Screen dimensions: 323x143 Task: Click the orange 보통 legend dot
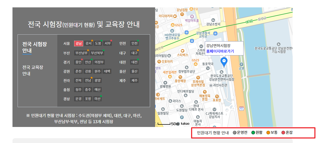(268, 133)
